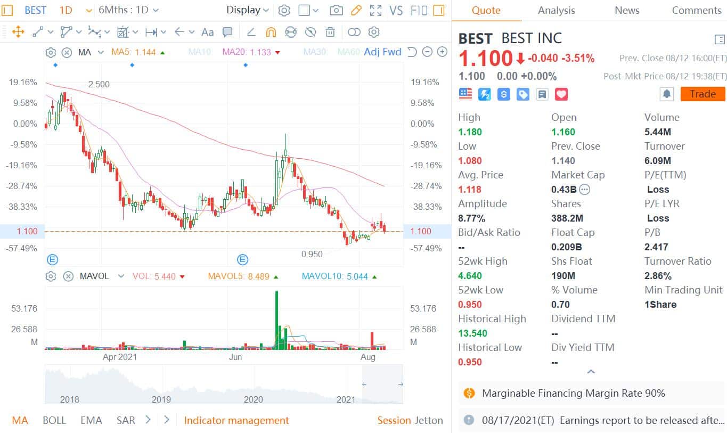Remove the MA indicator via its X icon
The width and height of the screenshot is (727, 433).
point(67,52)
